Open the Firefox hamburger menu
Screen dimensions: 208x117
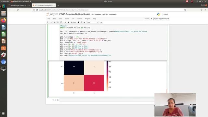205,10
